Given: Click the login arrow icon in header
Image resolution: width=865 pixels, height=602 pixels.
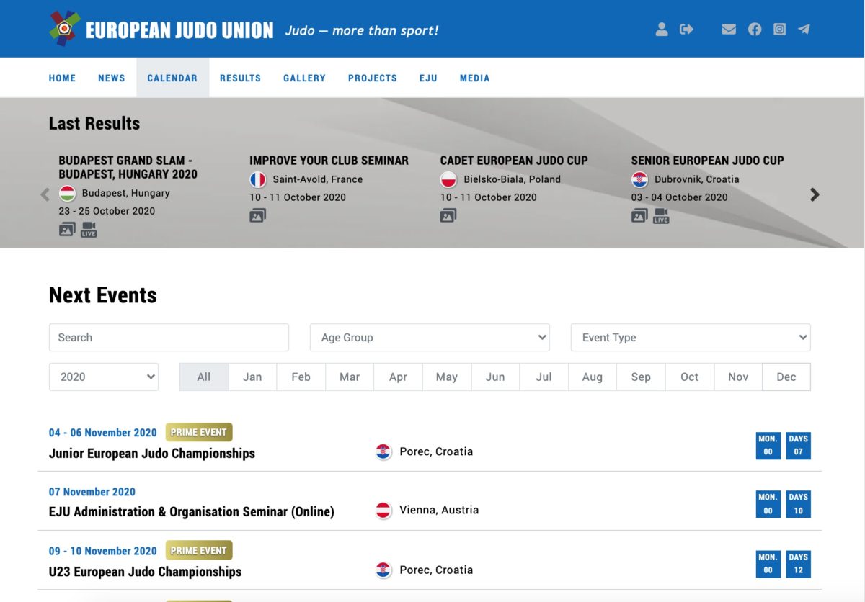Looking at the screenshot, I should click(686, 30).
